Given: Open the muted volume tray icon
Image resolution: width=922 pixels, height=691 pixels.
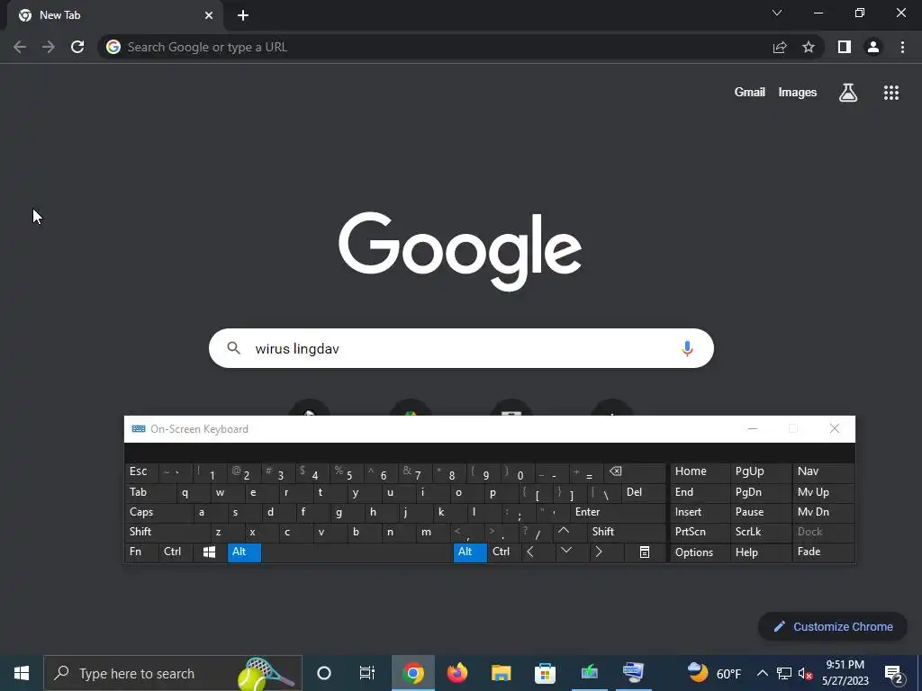Looking at the screenshot, I should (805, 673).
